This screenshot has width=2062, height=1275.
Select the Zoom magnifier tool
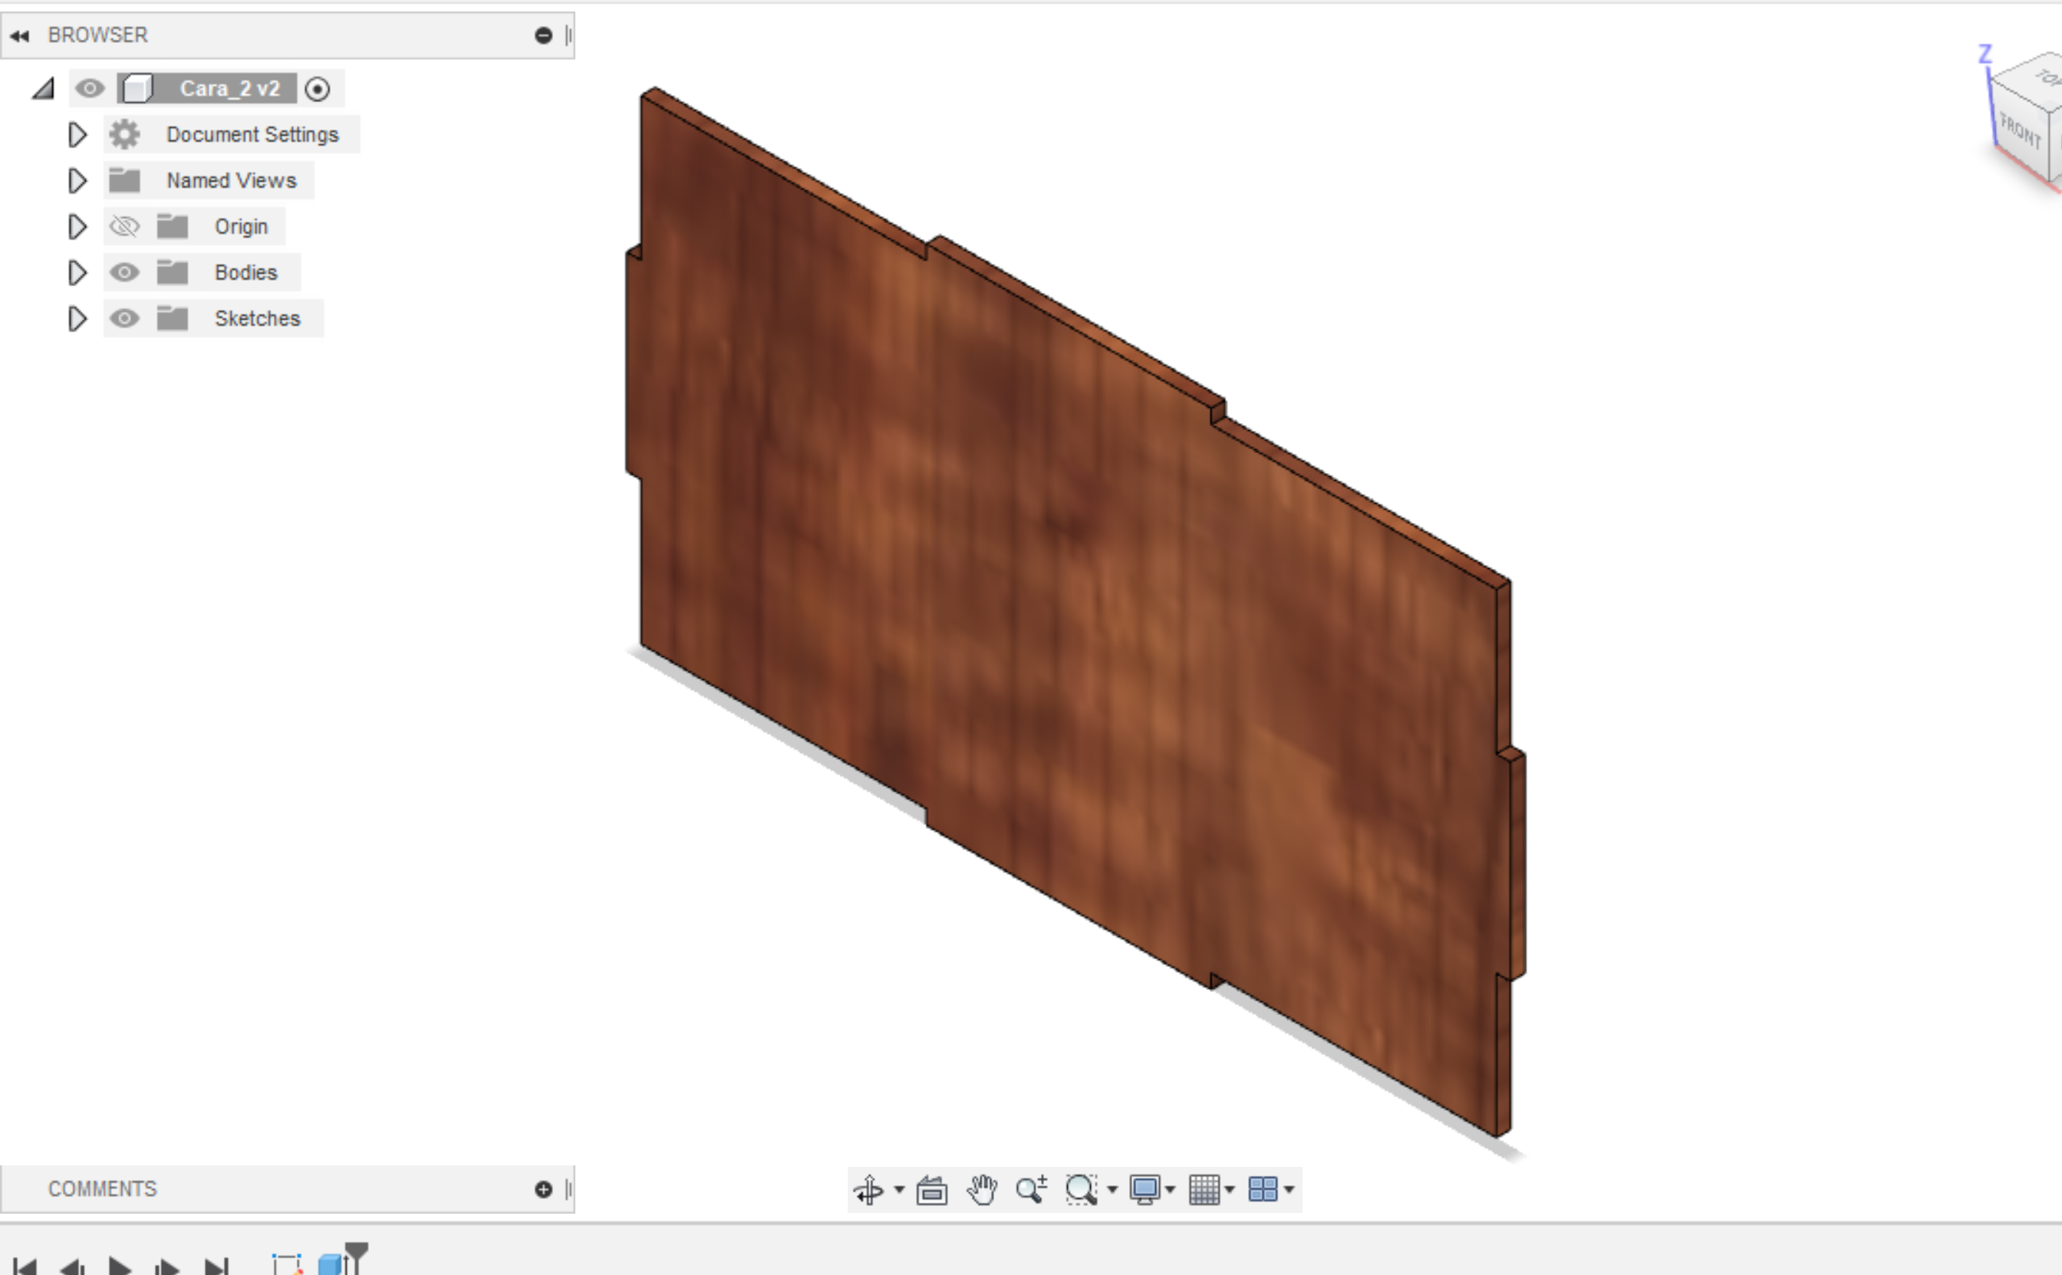click(1031, 1190)
